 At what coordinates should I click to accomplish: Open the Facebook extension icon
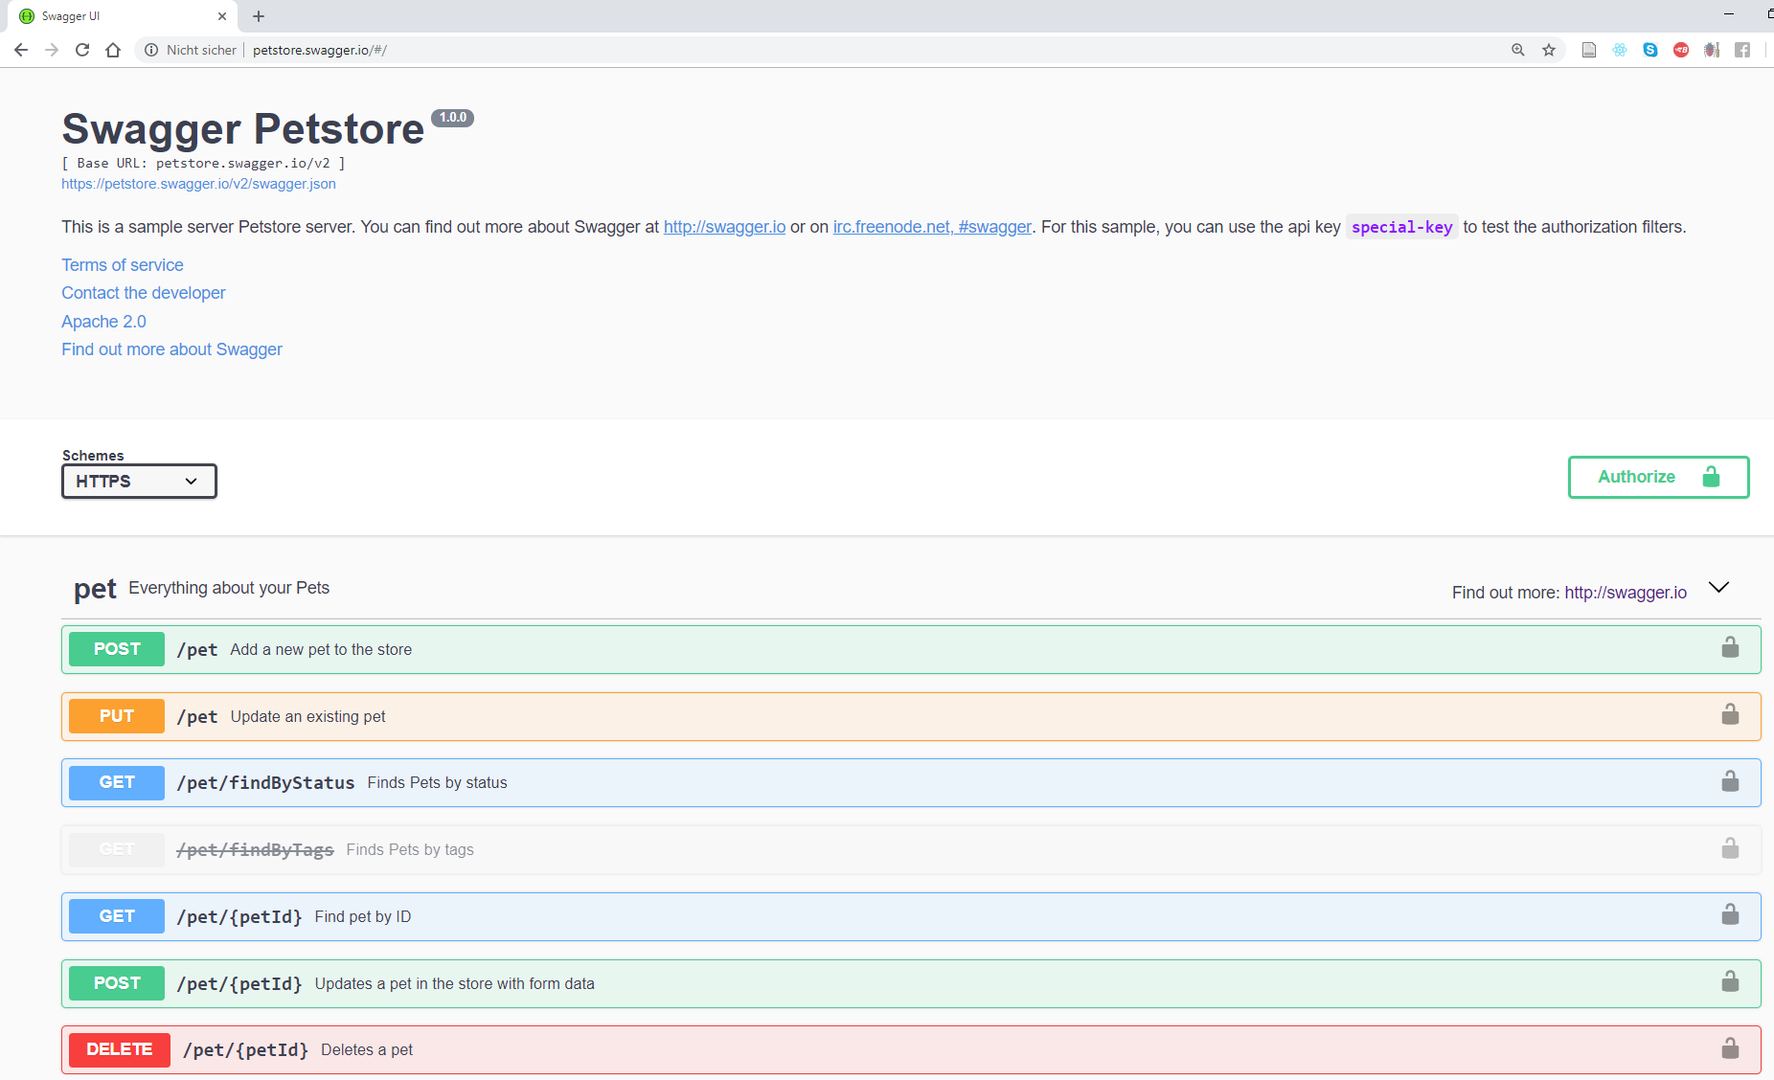click(1742, 50)
